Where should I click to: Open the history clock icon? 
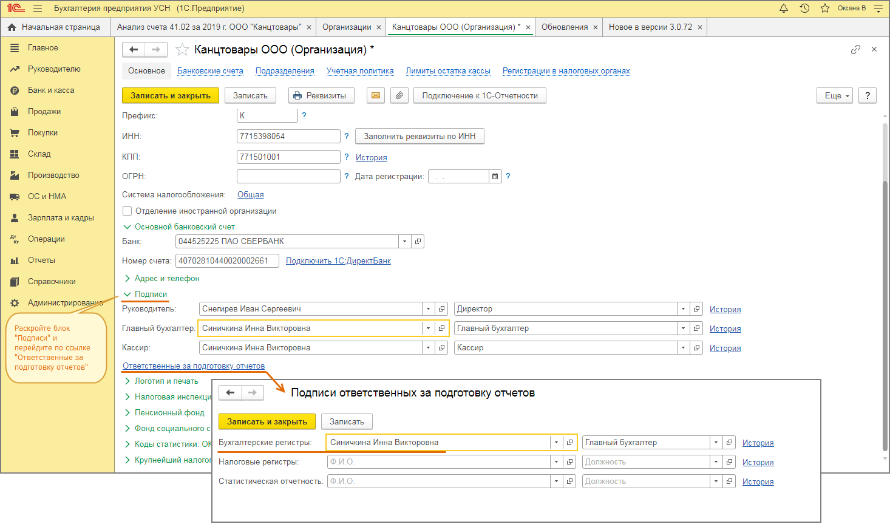point(804,9)
